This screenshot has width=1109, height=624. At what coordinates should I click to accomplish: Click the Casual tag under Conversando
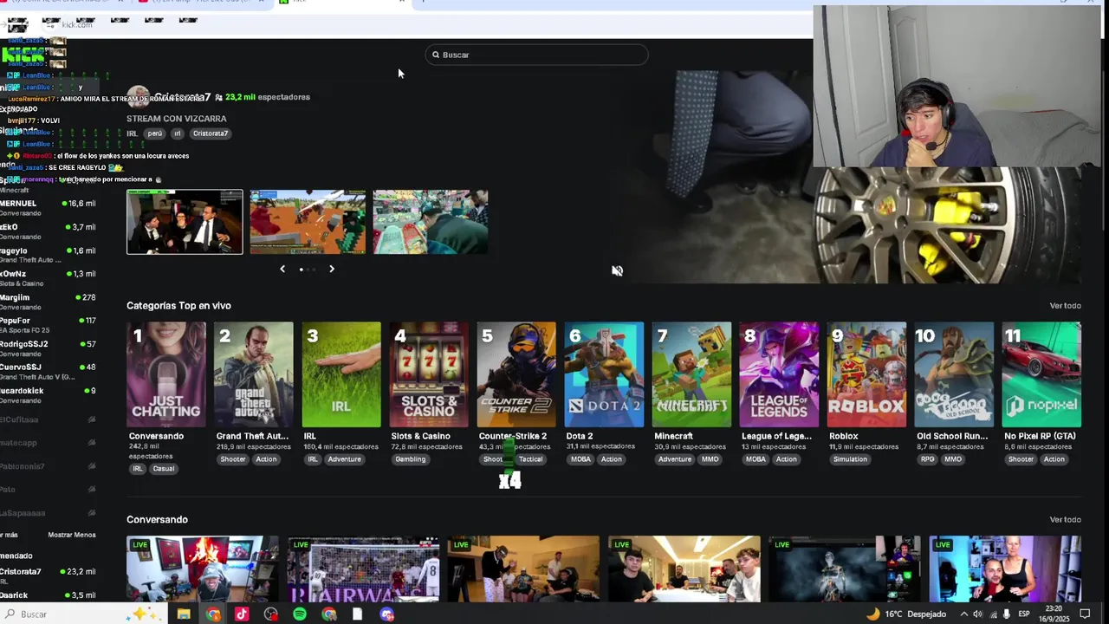[163, 469]
